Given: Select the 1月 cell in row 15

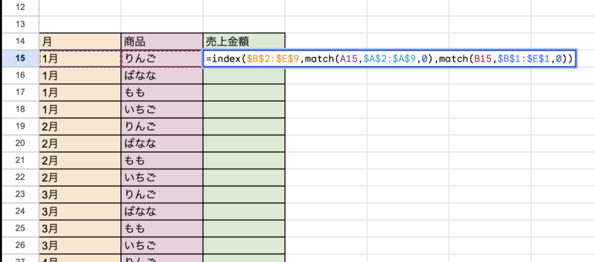Looking at the screenshot, I should pos(80,58).
